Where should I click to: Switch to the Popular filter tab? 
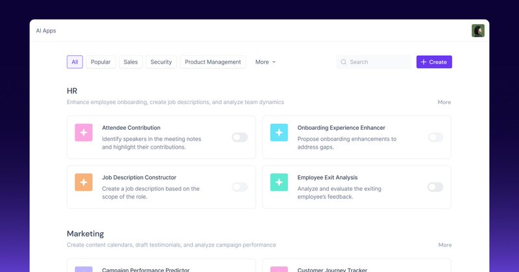tap(101, 62)
